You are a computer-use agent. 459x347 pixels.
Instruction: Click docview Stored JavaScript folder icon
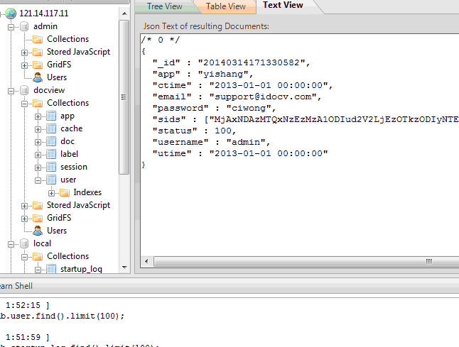[x=38, y=206]
